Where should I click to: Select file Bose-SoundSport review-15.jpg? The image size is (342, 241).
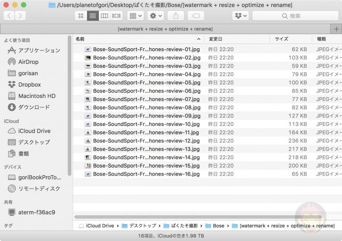(x=208, y=166)
